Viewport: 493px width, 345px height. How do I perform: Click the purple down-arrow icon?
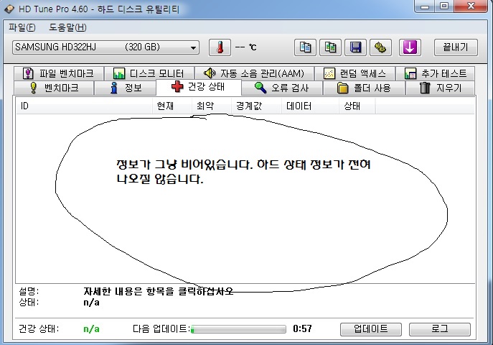pos(410,47)
